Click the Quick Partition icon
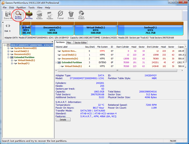This screenshot has height=144, width=189. (39, 15)
